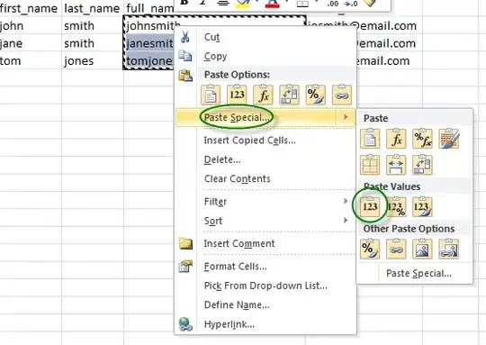Apply red font color in mini toolbar
The image size is (486, 345).
point(273,4)
